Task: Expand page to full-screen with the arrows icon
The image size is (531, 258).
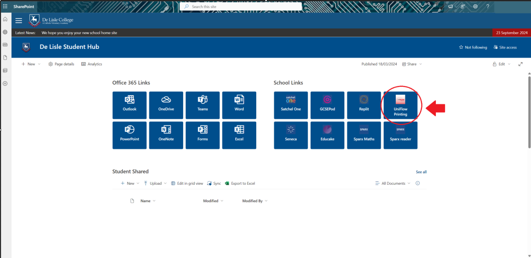Action: (521, 64)
